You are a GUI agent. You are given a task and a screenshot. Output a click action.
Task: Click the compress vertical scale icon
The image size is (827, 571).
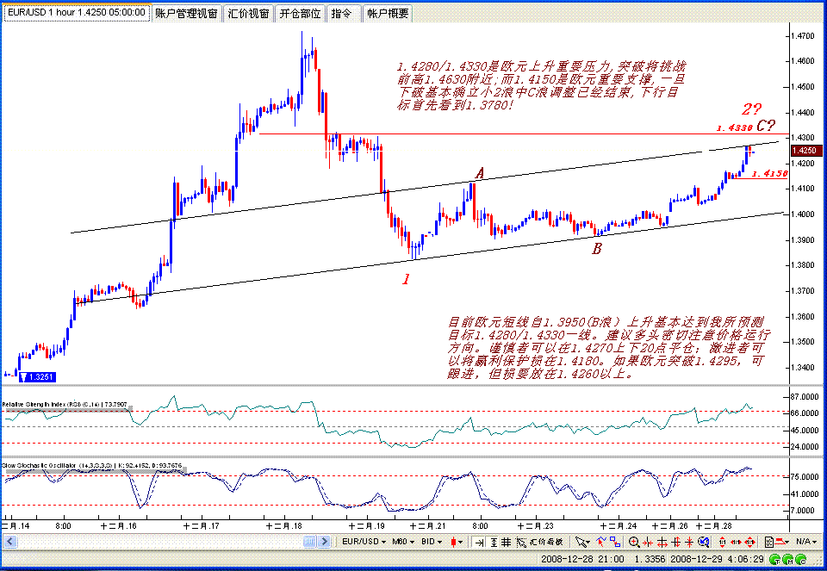(689, 542)
